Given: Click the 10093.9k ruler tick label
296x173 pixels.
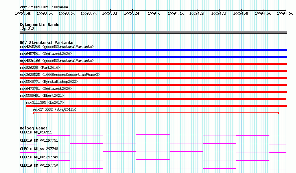Looking at the screenshot, I should (x=132, y=13).
